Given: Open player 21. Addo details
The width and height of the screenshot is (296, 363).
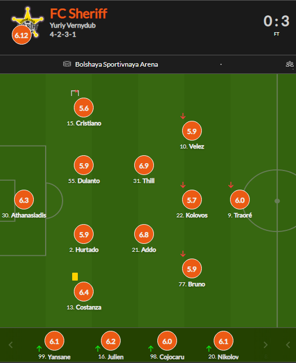Looking at the screenshot, I should click(x=144, y=250).
